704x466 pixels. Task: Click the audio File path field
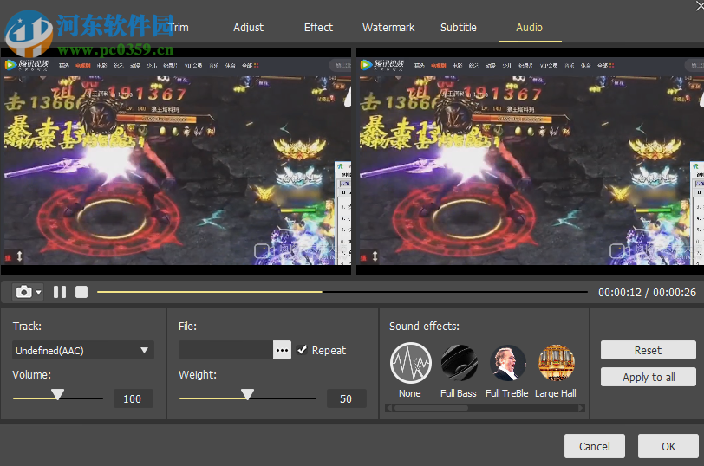[225, 350]
